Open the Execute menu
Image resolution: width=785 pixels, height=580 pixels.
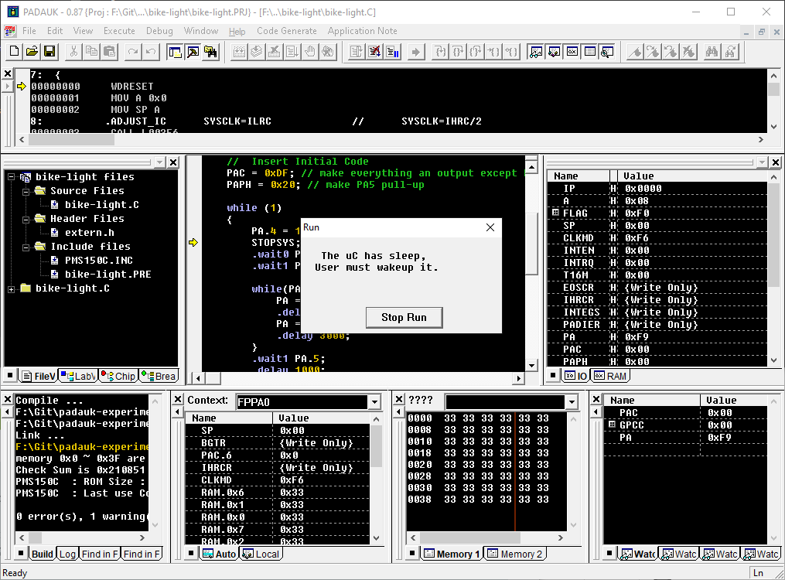click(x=119, y=31)
